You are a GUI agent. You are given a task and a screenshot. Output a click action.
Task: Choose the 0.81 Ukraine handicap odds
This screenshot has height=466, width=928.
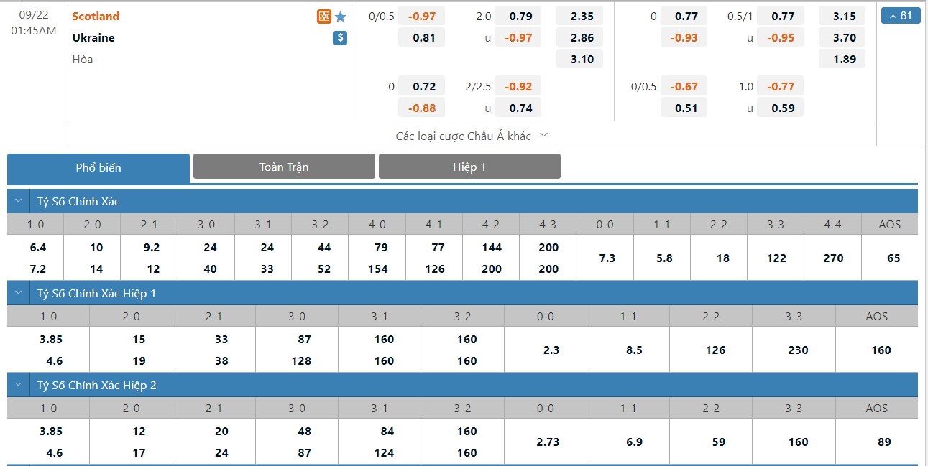point(424,37)
